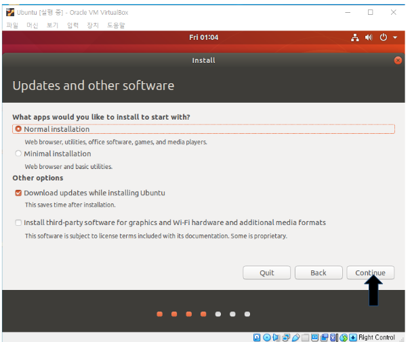Maximize the VirtualBox window
Screen dimensions: 412x342
[370, 12]
